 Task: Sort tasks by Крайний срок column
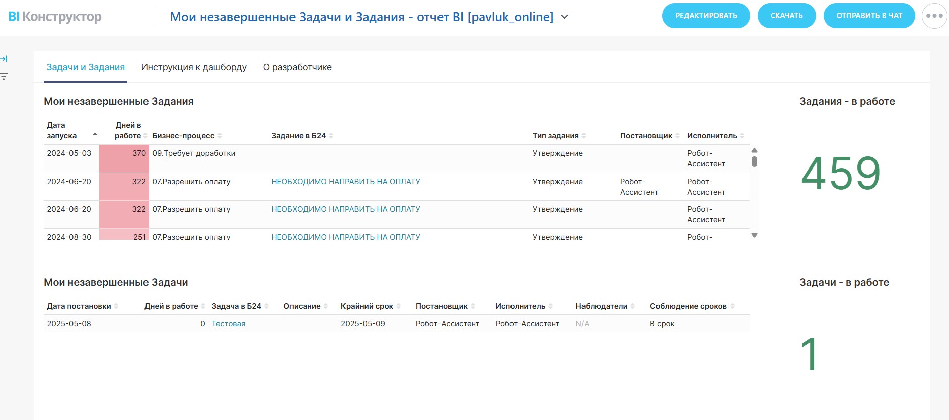pos(398,306)
